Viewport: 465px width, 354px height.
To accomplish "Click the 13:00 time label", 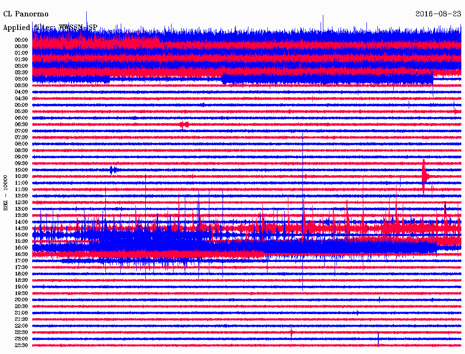I will (x=21, y=209).
